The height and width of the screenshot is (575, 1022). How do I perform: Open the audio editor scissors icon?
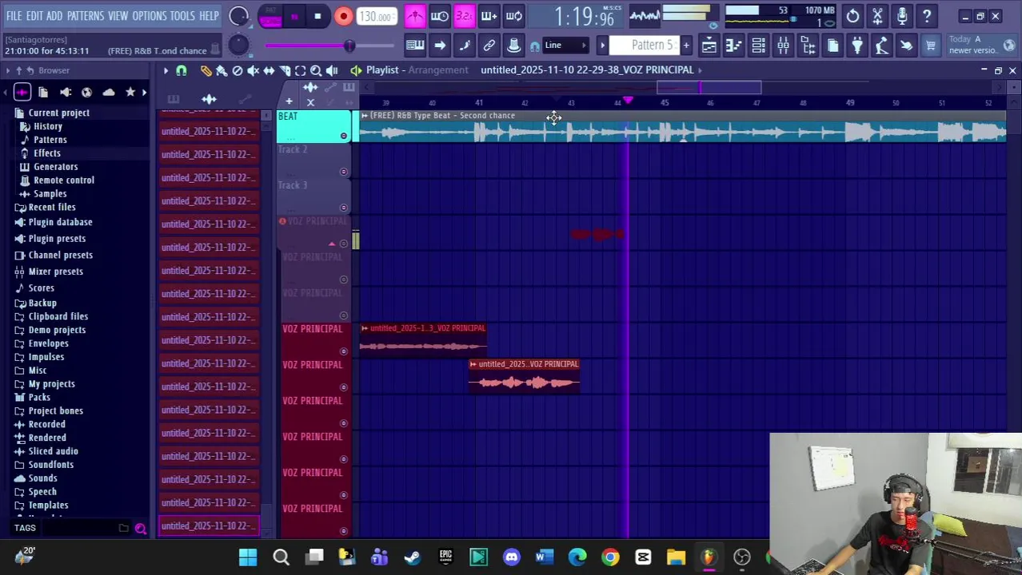877,16
